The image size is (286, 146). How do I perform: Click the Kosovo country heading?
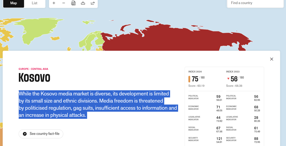pos(34,78)
